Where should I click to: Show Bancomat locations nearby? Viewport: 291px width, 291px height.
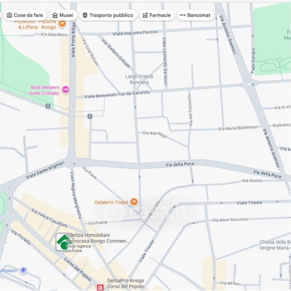(195, 15)
